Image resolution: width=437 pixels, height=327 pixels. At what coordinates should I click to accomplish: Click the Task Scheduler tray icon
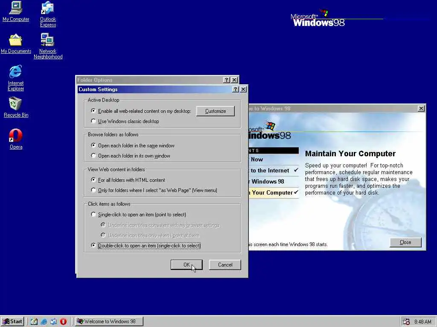click(406, 322)
